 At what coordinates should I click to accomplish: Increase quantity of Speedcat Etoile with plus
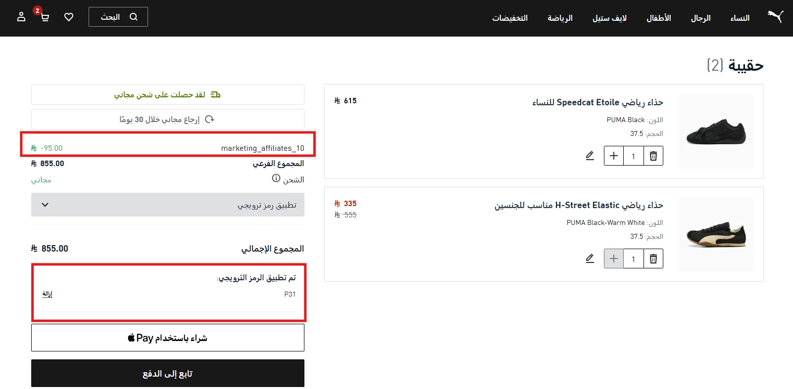coord(614,156)
